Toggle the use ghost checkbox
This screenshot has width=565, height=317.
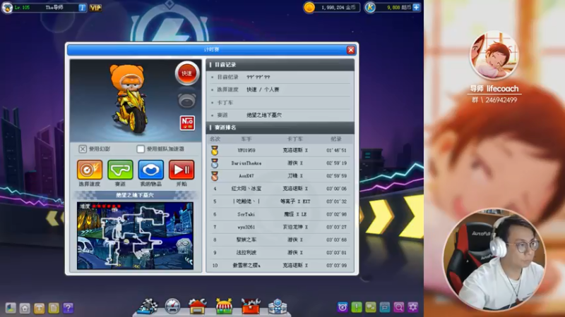click(x=83, y=149)
